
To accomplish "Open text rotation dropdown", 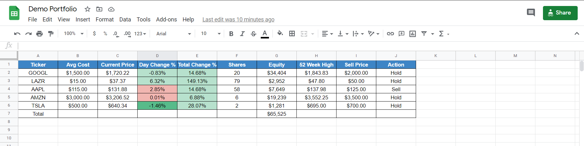I will (374, 34).
